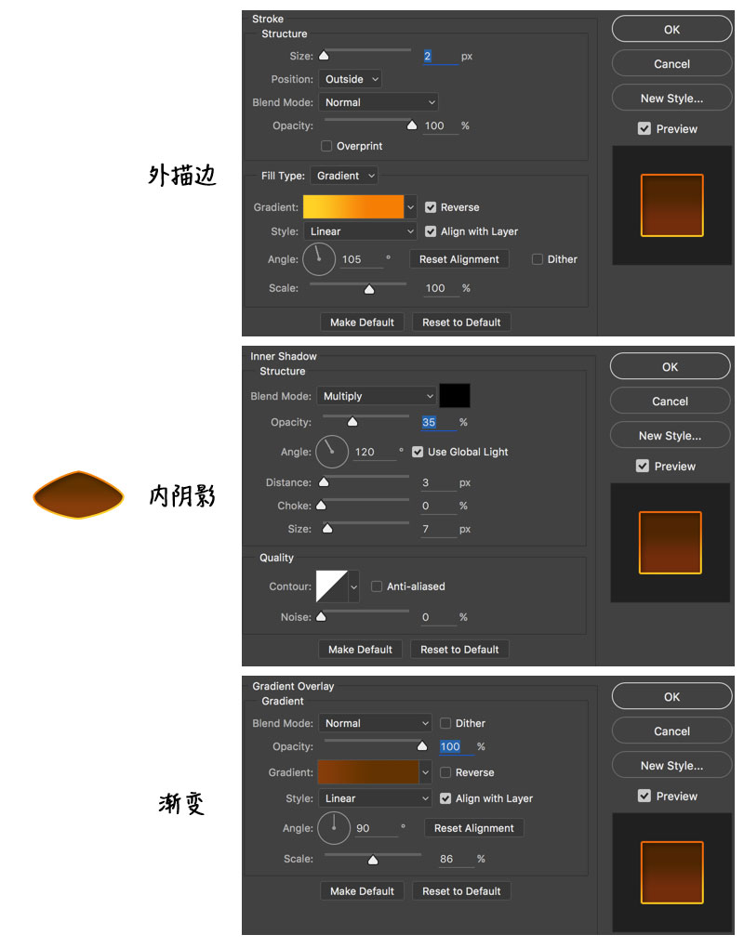Viewport: 744px width, 948px height.
Task: Open the Inner Shadow black color swatch
Action: pos(456,395)
